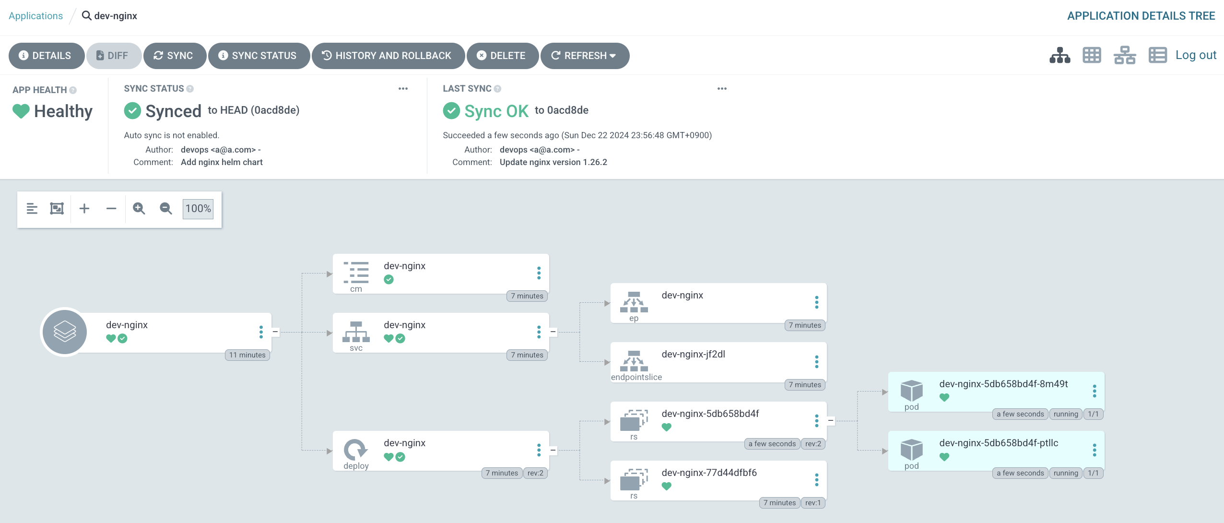This screenshot has height=523, width=1224.
Task: Switch to the pods grid view icon
Action: [1092, 56]
